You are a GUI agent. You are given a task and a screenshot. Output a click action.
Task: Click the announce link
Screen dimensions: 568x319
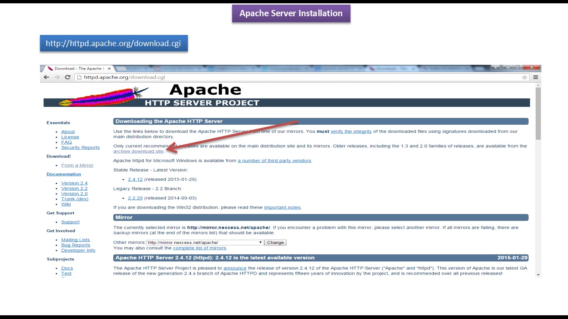[235, 268]
